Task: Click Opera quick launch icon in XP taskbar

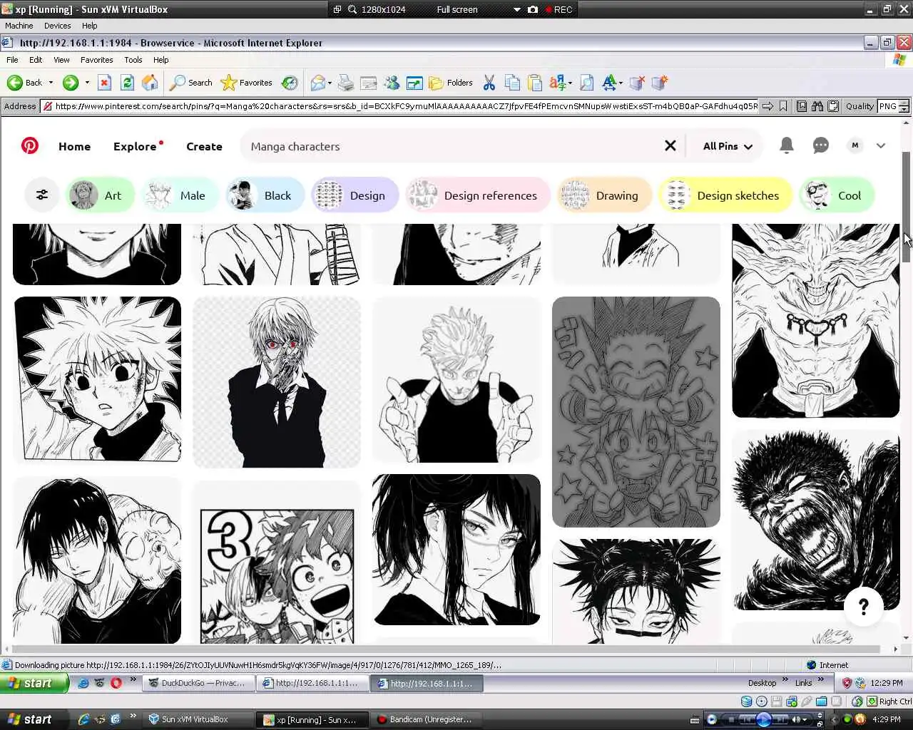Action: coord(116,683)
